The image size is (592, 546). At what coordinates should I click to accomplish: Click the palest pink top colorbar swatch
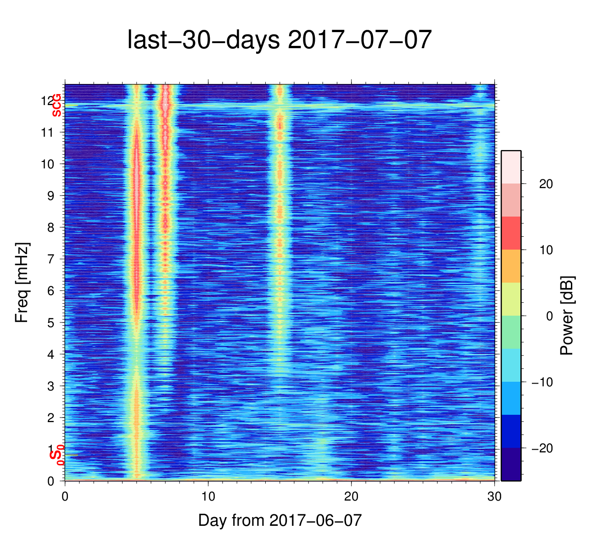(511, 167)
